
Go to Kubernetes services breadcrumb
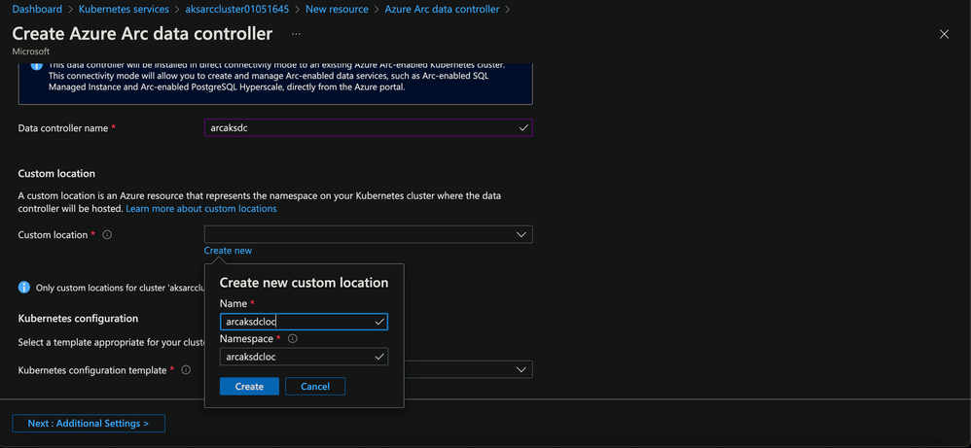click(124, 10)
